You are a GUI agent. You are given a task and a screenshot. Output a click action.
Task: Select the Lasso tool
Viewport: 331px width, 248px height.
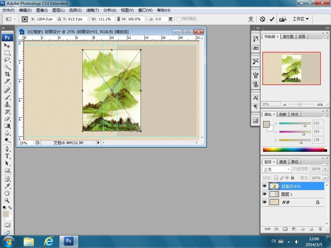pos(7,60)
